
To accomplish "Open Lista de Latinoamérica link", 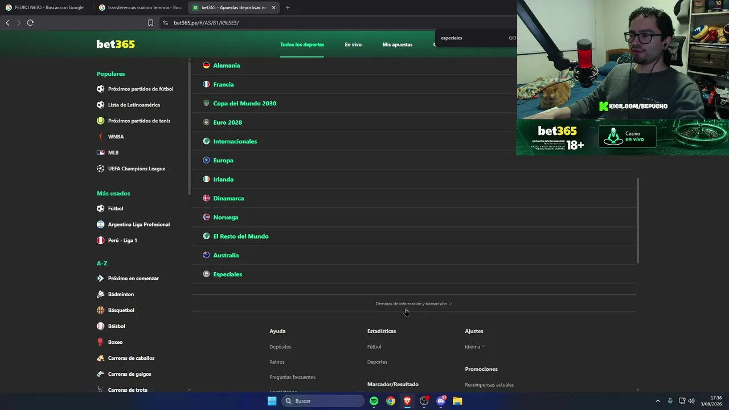I will pos(134,105).
